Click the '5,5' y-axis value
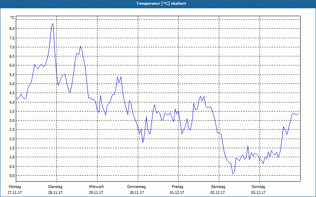 pos(12,75)
